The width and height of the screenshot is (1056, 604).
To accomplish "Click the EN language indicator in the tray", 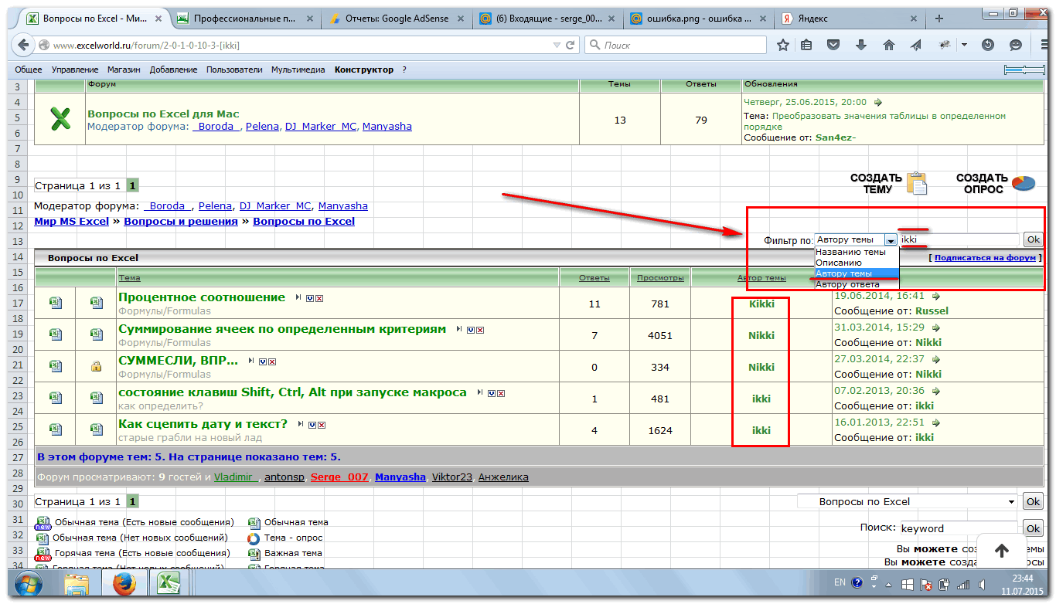I will pyautogui.click(x=840, y=583).
